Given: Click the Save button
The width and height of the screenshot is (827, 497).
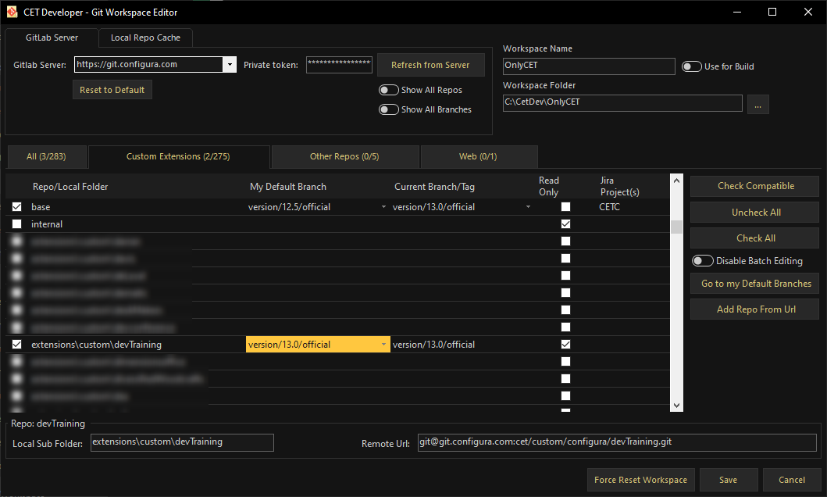Looking at the screenshot, I should coord(729,480).
